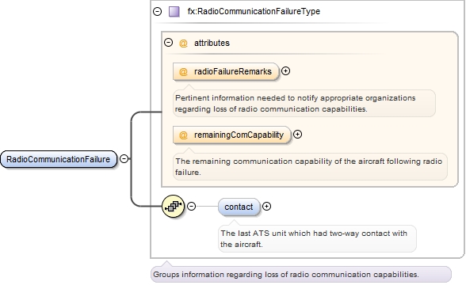
Task: Expand the contact element
Action: click(266, 207)
